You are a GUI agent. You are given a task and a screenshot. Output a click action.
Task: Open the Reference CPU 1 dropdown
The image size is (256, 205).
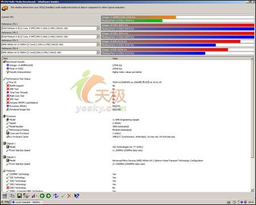(x=98, y=28)
